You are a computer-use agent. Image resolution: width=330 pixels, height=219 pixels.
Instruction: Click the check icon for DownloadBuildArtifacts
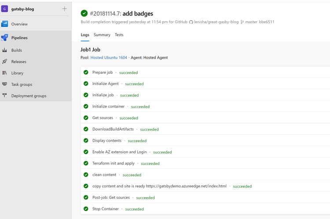point(86,129)
